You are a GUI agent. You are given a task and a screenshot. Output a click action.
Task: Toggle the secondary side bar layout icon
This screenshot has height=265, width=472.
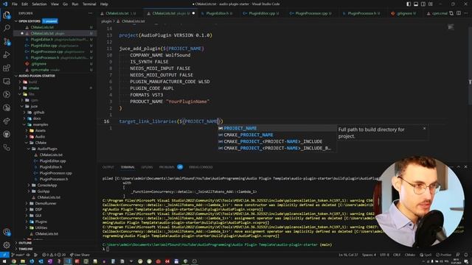[x=423, y=4]
